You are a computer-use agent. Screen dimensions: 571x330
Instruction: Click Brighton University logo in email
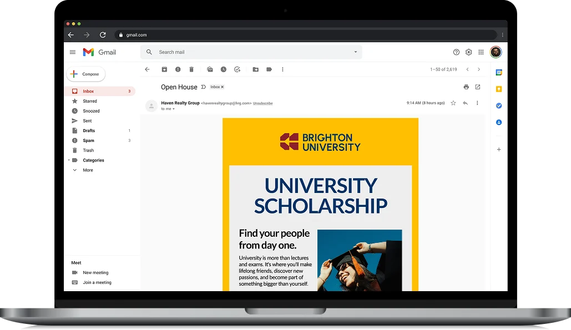coord(320,142)
